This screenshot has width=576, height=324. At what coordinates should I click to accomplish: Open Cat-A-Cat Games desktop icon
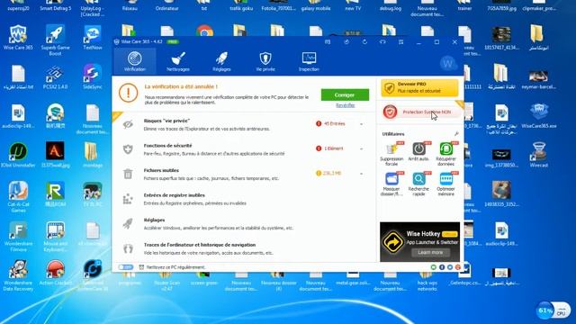[x=18, y=197]
